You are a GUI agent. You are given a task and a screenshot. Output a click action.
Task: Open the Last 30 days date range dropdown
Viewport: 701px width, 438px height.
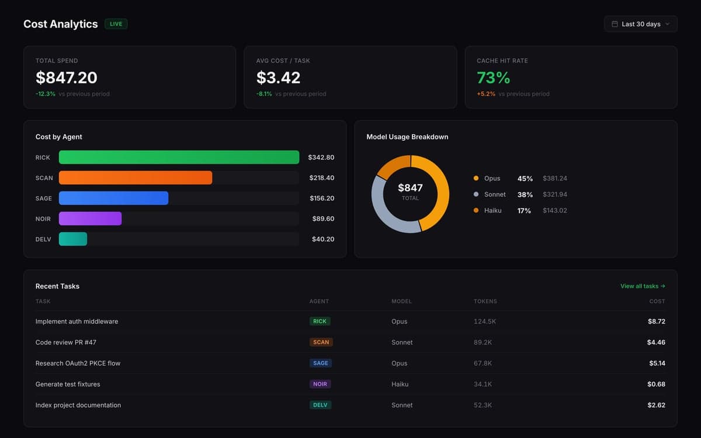(x=640, y=23)
